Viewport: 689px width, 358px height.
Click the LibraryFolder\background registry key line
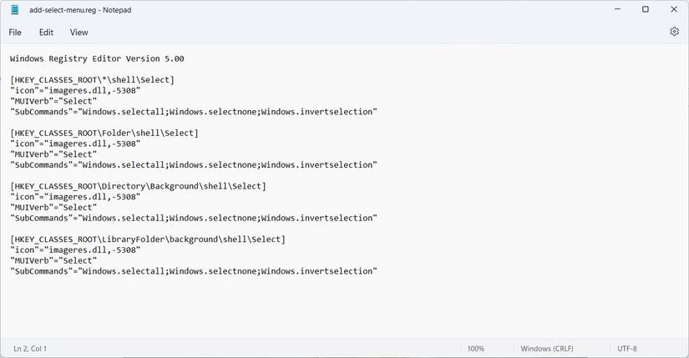pyautogui.click(x=148, y=240)
